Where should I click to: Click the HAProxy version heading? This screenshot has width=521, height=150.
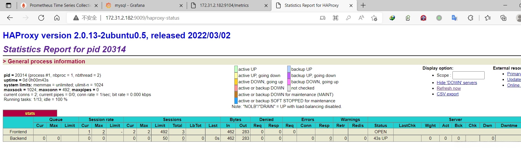coord(117,36)
